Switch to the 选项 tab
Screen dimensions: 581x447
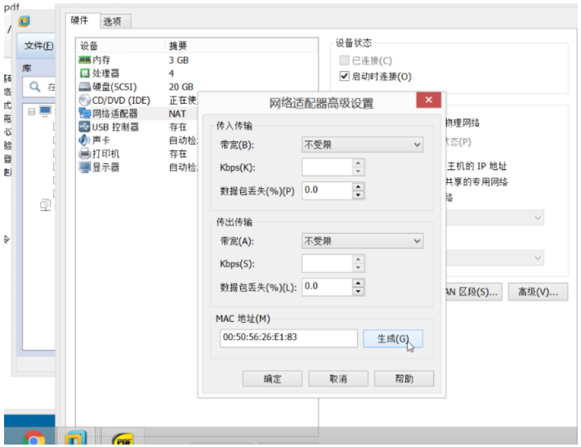point(115,21)
